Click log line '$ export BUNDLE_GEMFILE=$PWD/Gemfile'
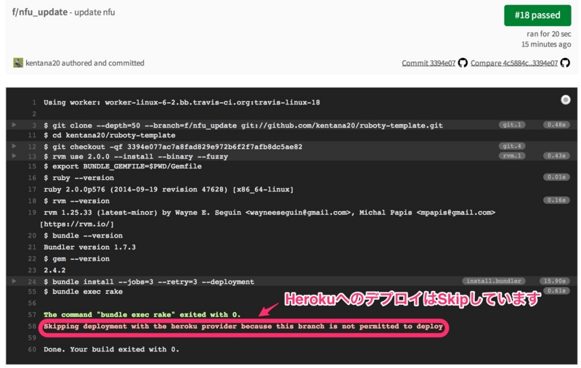 click(x=123, y=167)
